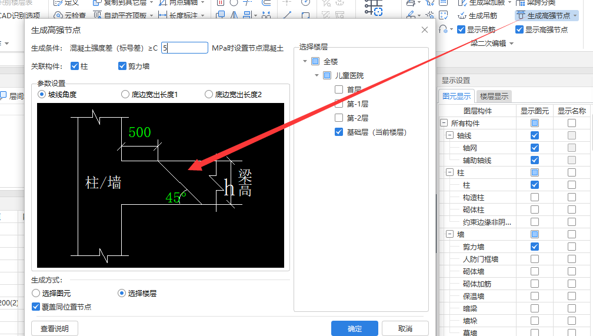Screen dimensions: 593x336
Task: Click the 生成高强节点 toolbar icon
Action: click(x=521, y=15)
